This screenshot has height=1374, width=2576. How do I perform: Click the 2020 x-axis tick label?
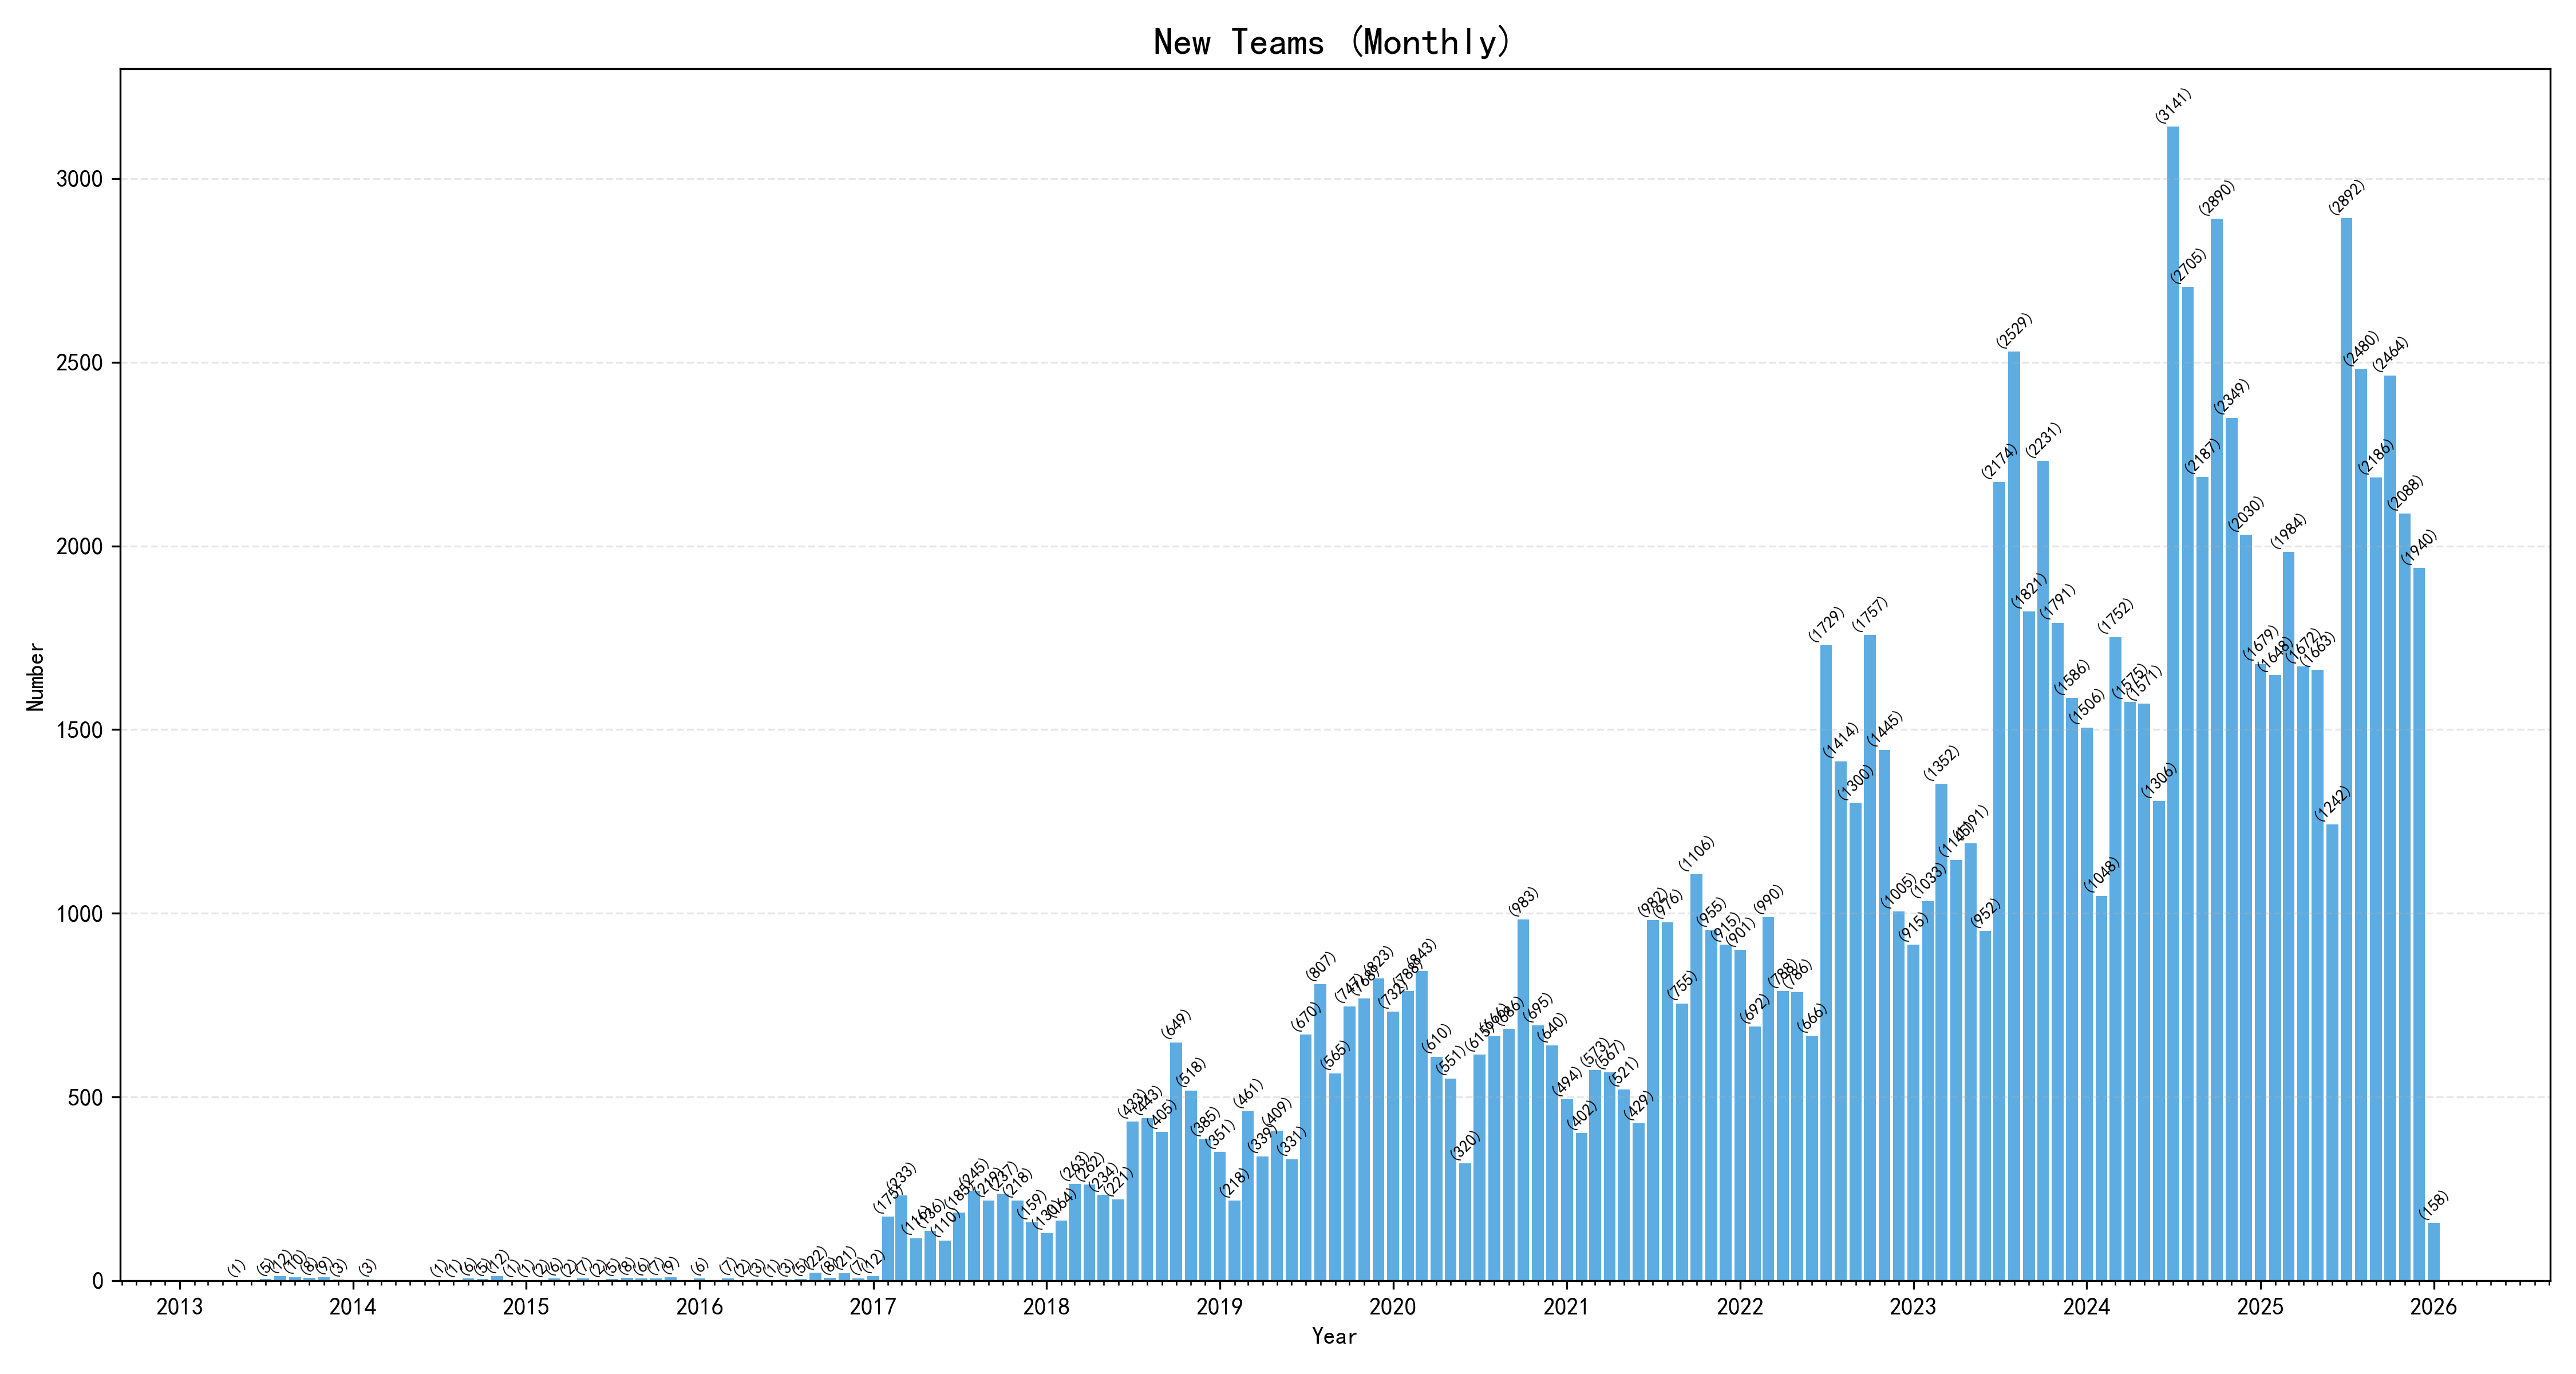click(x=1393, y=1307)
